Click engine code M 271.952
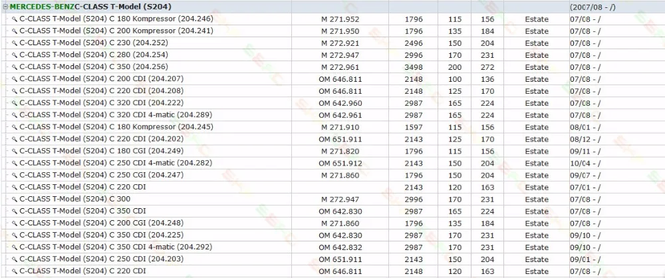Screen dimensions: 665x278 click(340, 19)
